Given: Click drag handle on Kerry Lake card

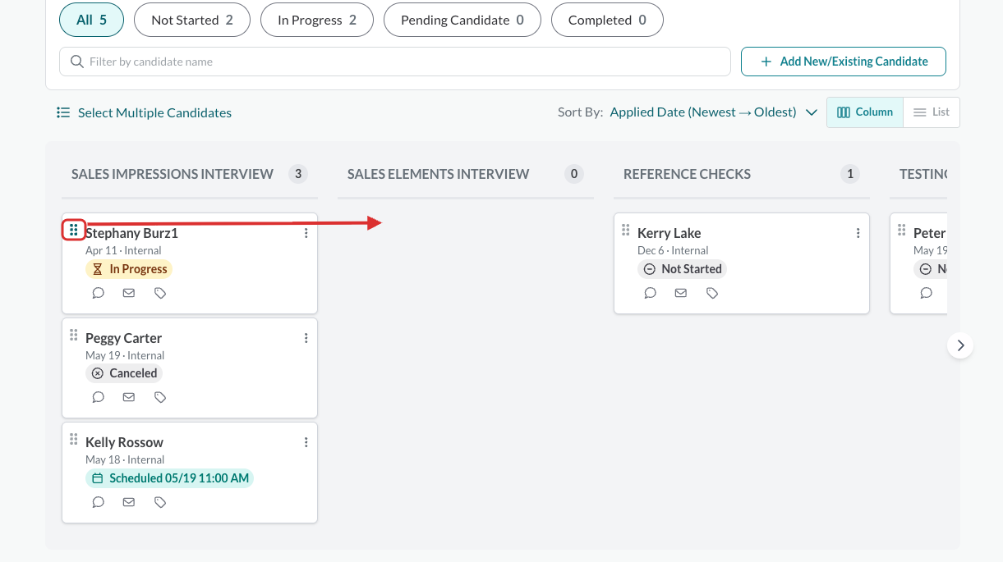Looking at the screenshot, I should tap(626, 230).
